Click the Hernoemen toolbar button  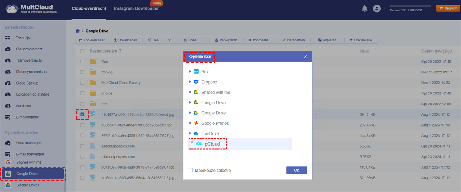click(294, 40)
